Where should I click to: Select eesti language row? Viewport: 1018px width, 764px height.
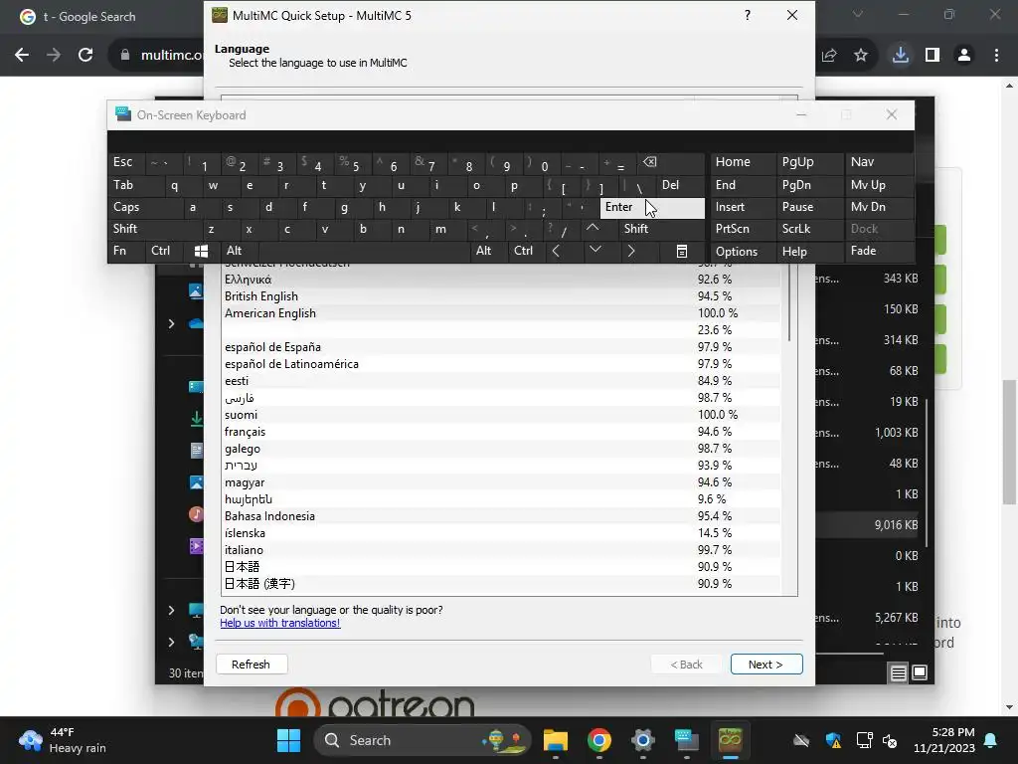(x=501, y=381)
